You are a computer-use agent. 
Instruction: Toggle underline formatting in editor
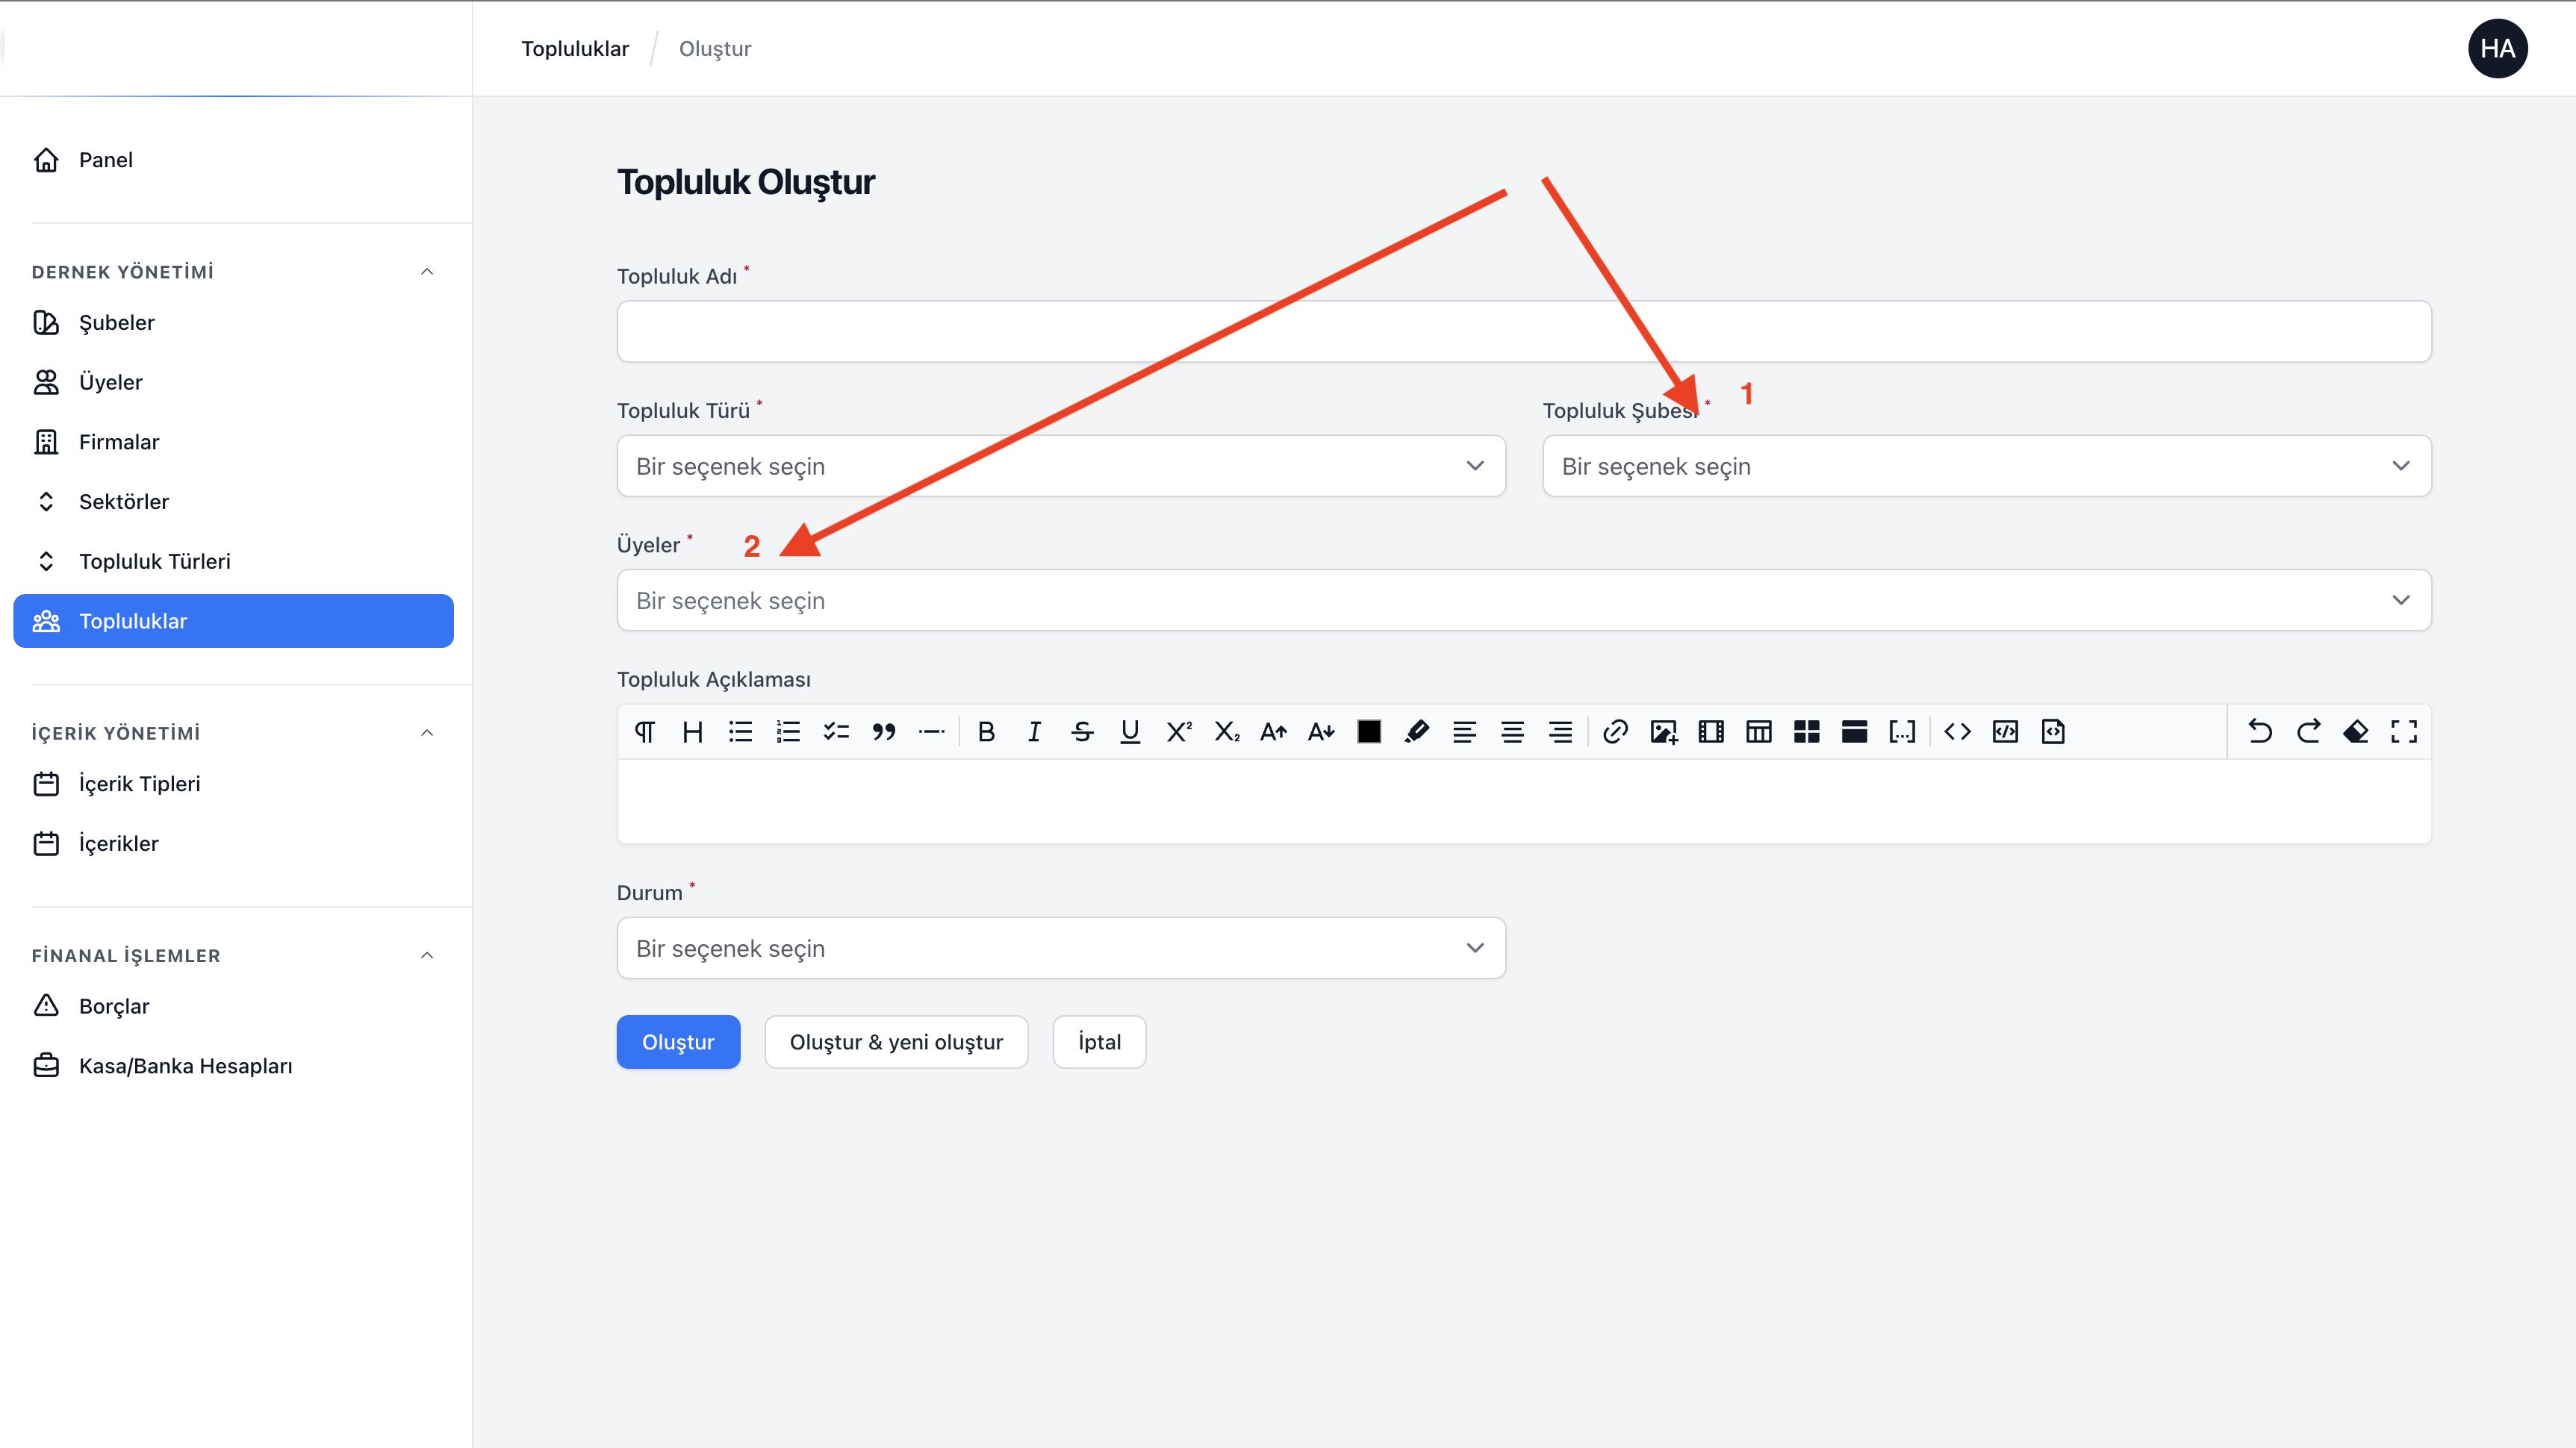coord(1130,731)
